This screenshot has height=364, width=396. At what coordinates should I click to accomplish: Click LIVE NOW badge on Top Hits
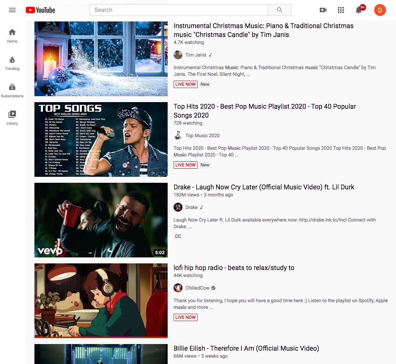[185, 165]
